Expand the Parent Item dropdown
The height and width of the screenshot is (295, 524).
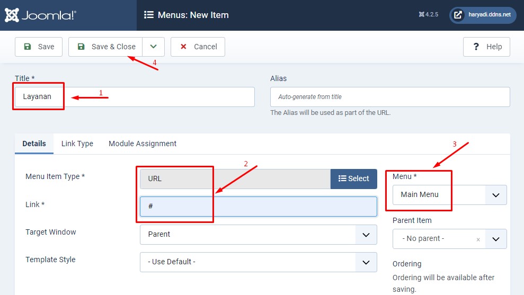click(496, 239)
